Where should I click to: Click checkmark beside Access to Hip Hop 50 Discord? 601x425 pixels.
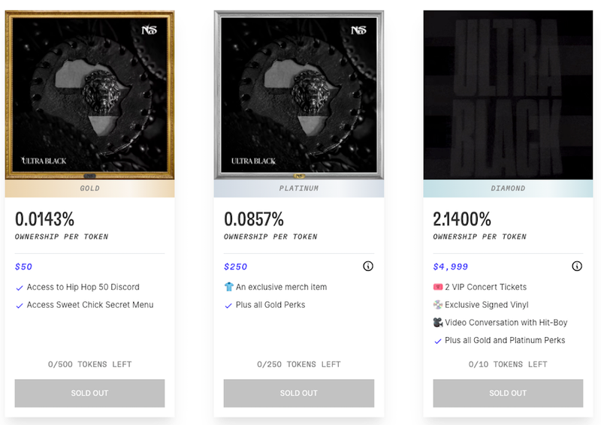coord(20,288)
